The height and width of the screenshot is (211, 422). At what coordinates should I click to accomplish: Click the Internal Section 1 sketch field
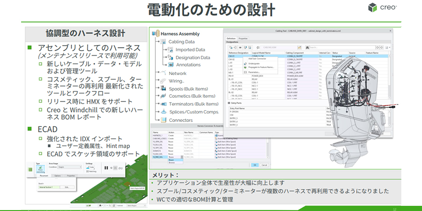50,187
